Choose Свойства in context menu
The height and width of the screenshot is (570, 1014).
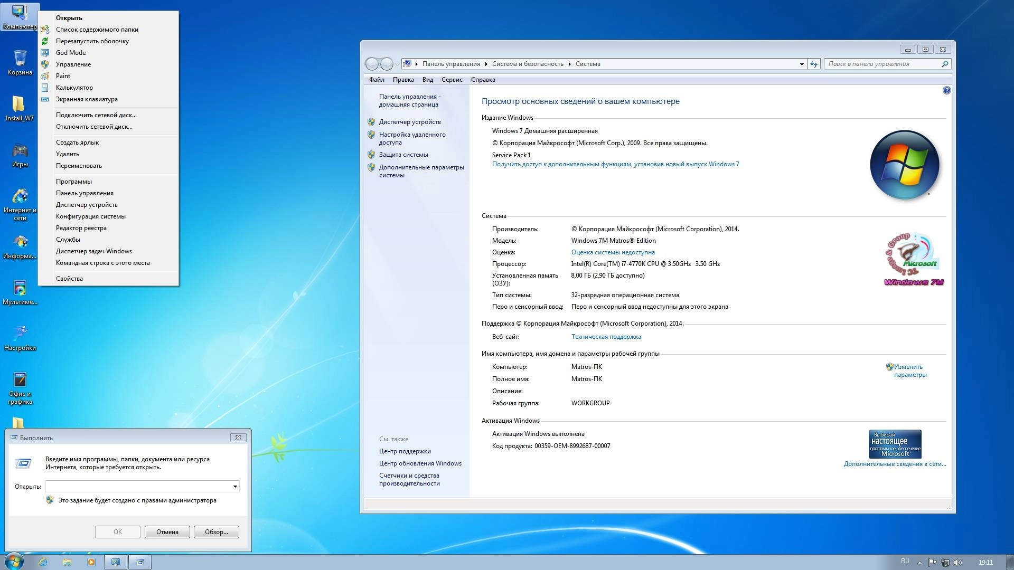(x=109, y=279)
